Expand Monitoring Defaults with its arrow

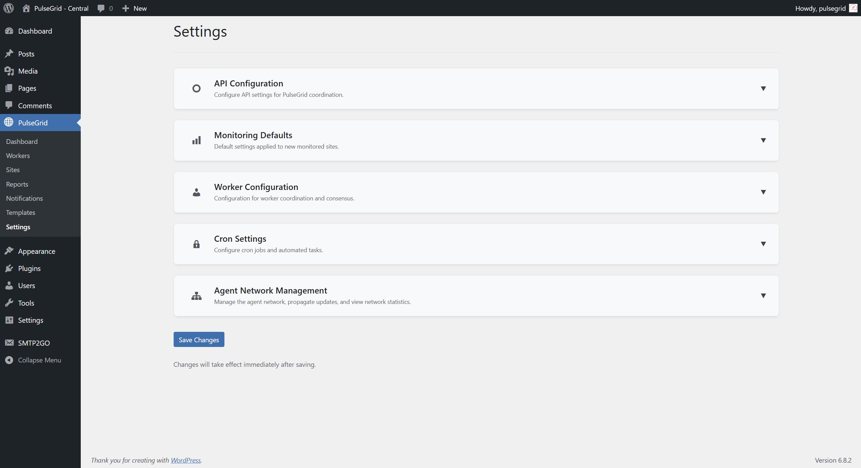pos(763,140)
